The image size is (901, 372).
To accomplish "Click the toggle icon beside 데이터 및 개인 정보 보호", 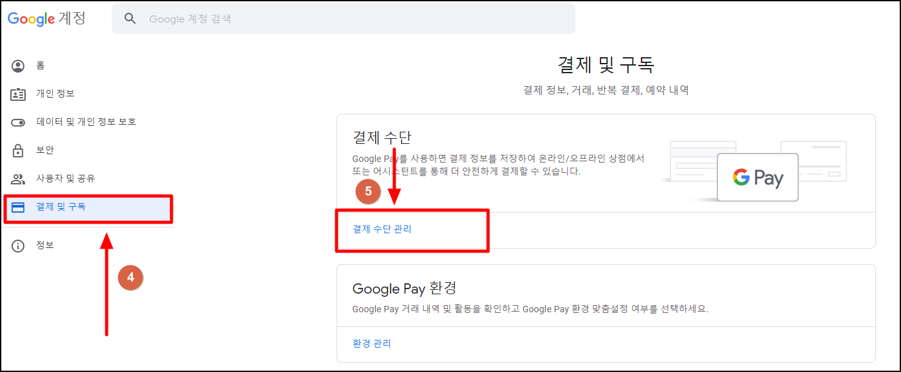I will click(18, 122).
